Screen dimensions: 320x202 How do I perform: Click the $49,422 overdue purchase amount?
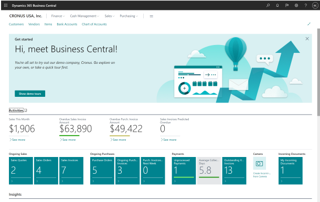pos(126,129)
